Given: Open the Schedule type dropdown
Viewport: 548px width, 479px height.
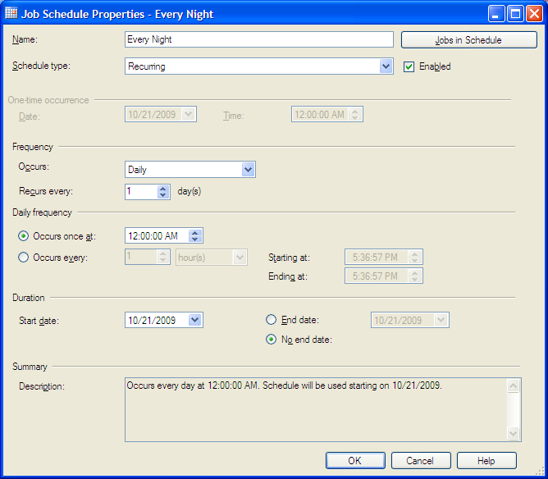Looking at the screenshot, I should click(386, 66).
